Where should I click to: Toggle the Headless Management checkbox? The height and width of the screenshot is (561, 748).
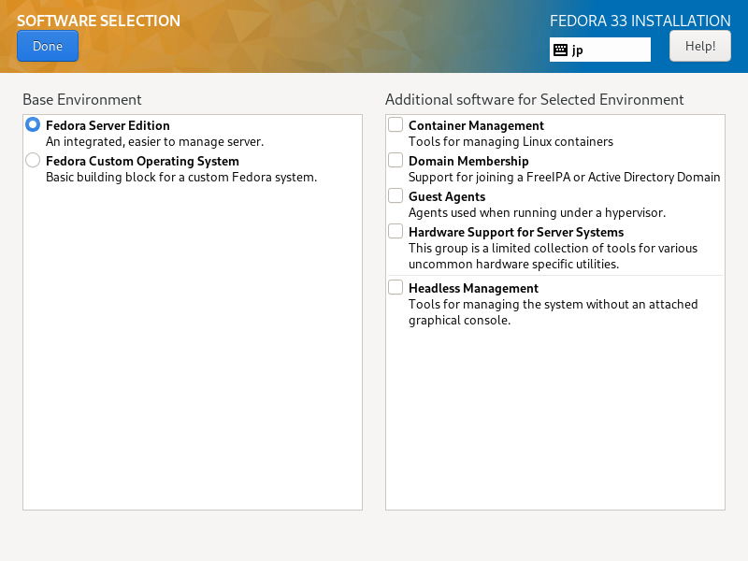[396, 287]
